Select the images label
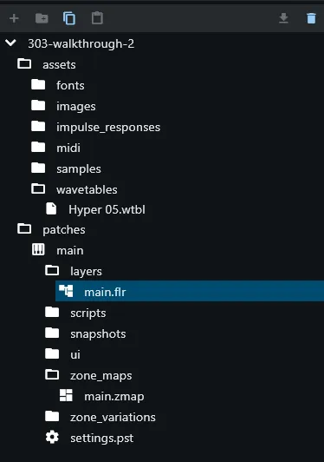Image resolution: width=324 pixels, height=462 pixels. (x=76, y=107)
